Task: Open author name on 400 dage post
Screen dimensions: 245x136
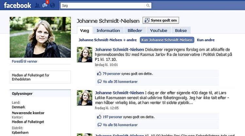Action: click(x=120, y=93)
